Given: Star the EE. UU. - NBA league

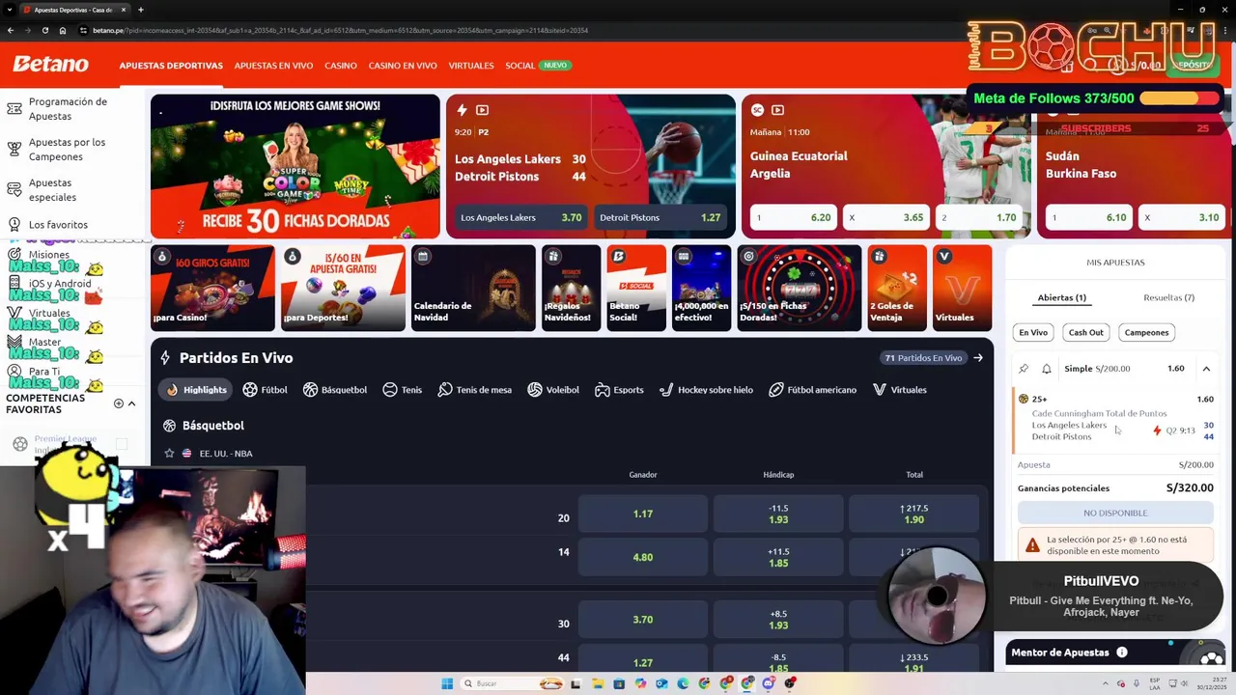Looking at the screenshot, I should pyautogui.click(x=169, y=453).
